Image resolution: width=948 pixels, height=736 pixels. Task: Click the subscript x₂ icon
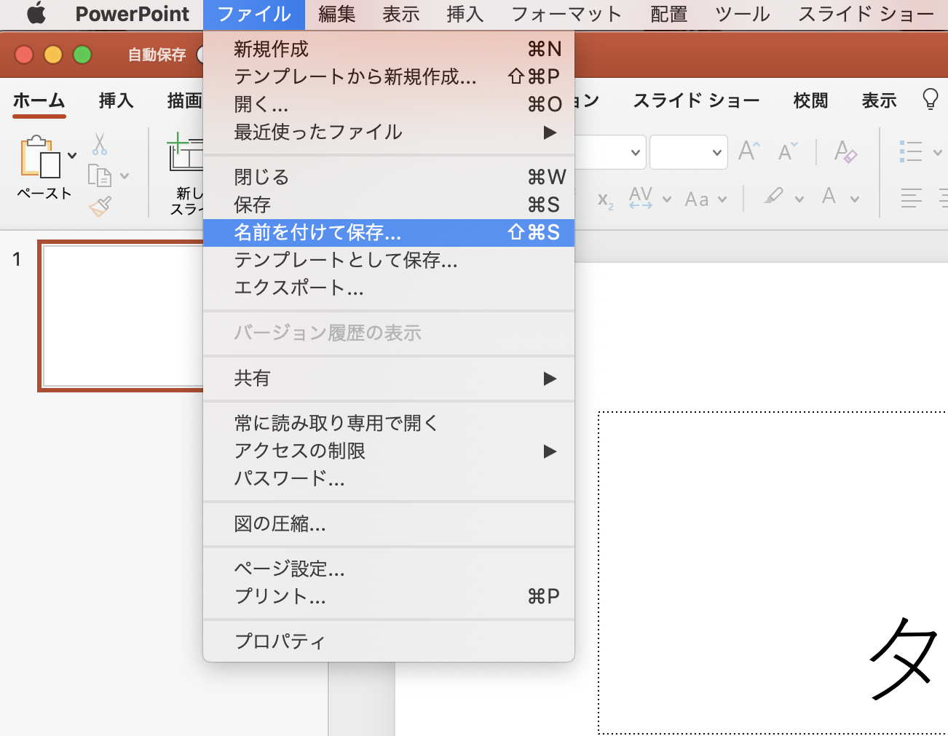605,200
